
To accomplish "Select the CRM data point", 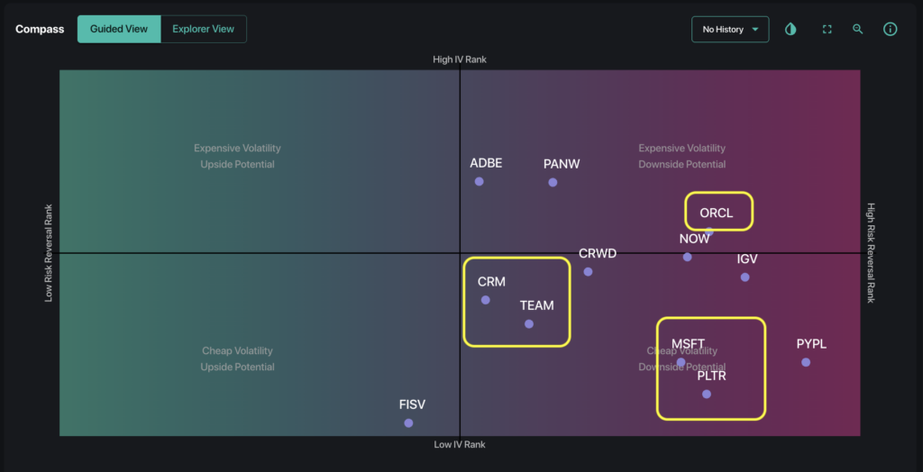I will (486, 300).
